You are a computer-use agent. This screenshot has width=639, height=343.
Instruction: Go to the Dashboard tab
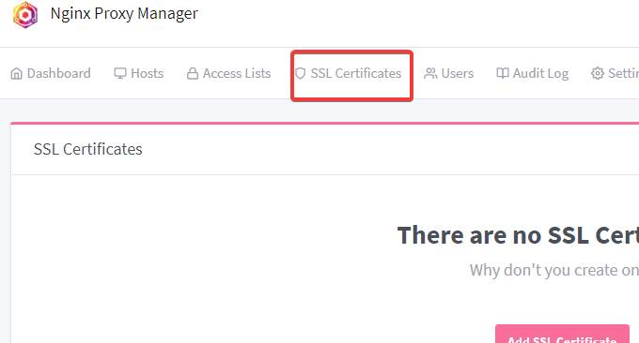pyautogui.click(x=51, y=73)
